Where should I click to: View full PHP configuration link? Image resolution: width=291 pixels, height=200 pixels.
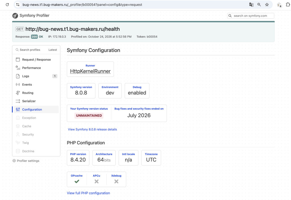click(x=88, y=193)
